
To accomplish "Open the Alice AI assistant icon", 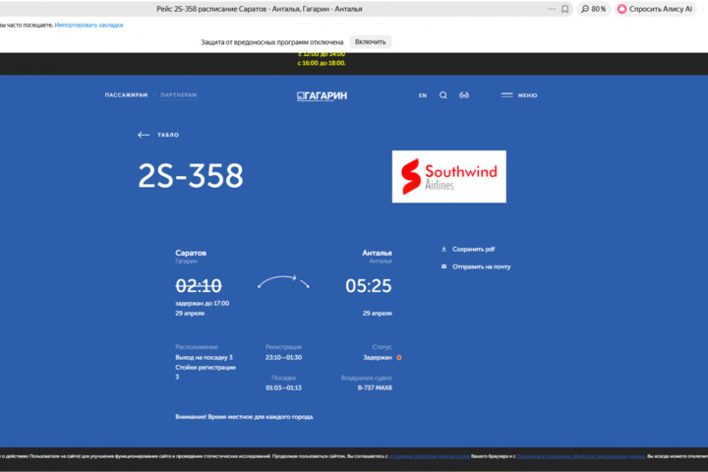I will coord(621,9).
